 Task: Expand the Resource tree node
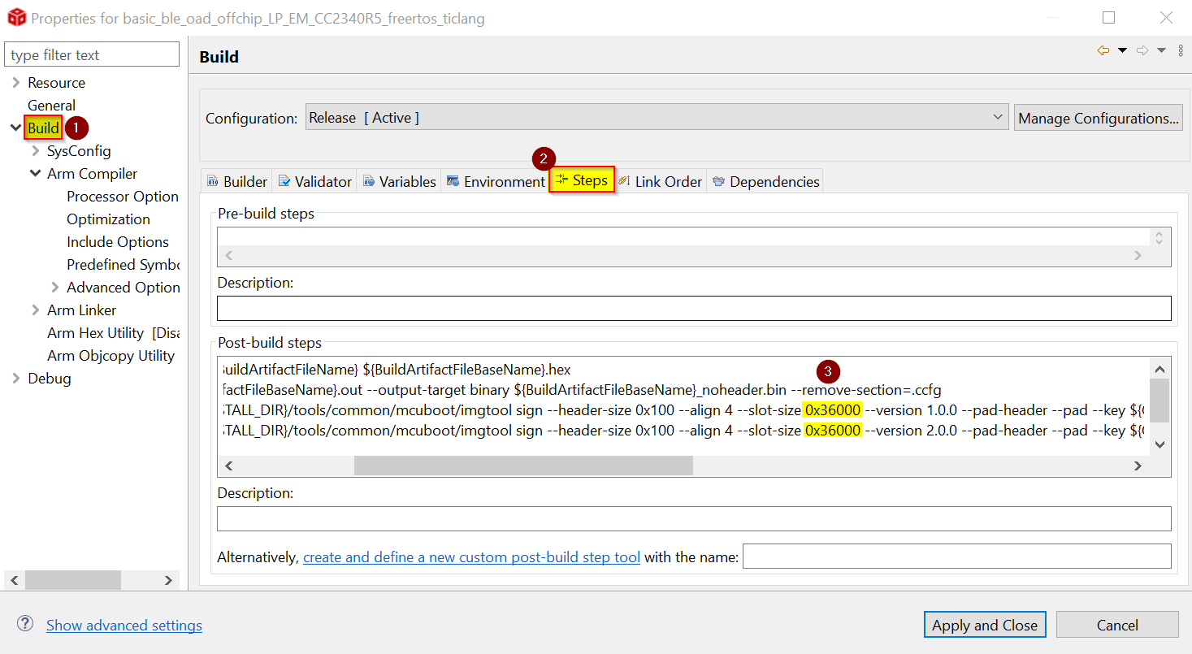[16, 83]
